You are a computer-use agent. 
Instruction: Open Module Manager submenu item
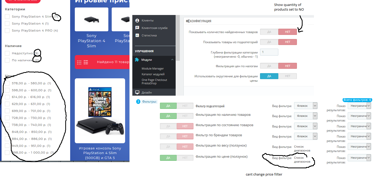coord(153,69)
